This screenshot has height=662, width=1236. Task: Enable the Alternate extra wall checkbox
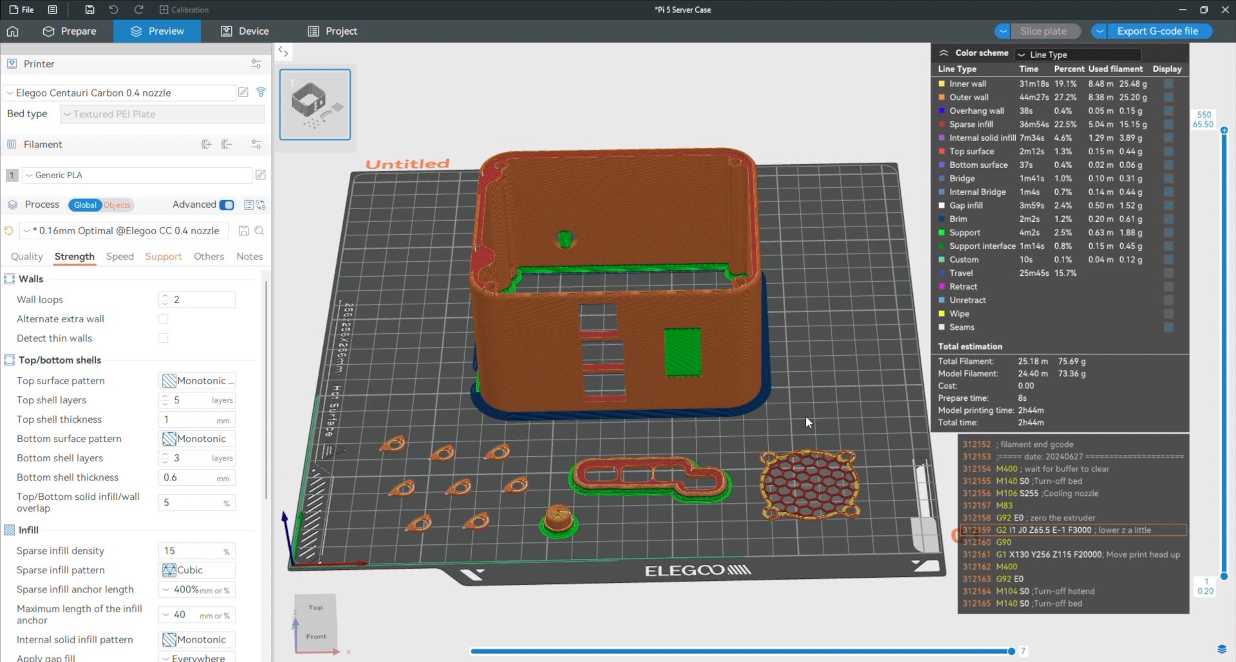(x=164, y=319)
